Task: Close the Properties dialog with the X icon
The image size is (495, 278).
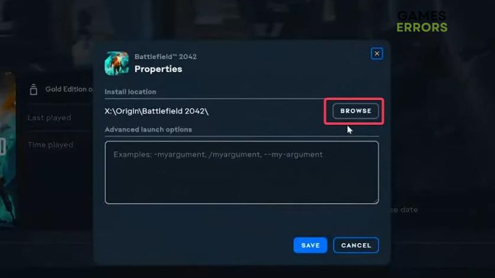Action: point(377,54)
